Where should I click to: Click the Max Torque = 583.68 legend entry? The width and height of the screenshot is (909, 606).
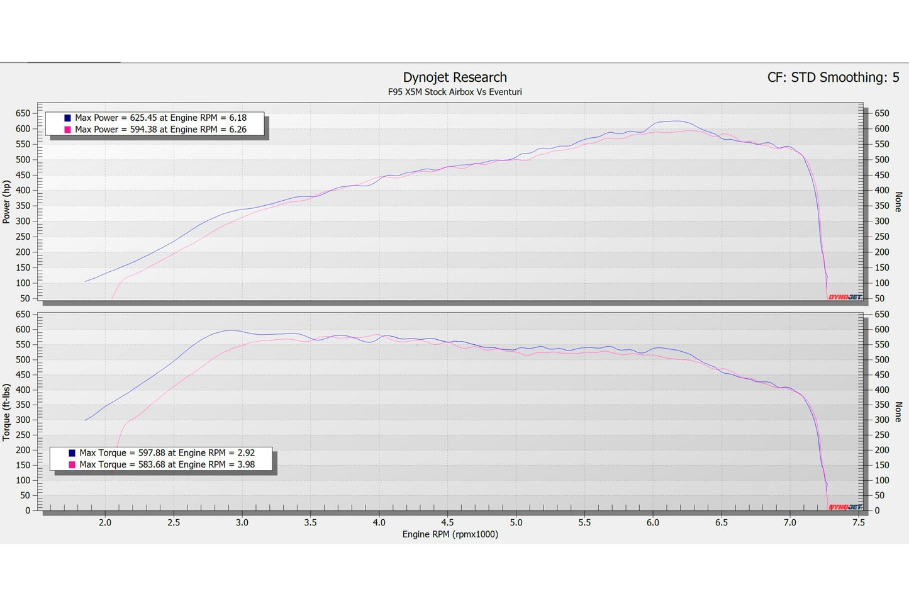(x=167, y=465)
